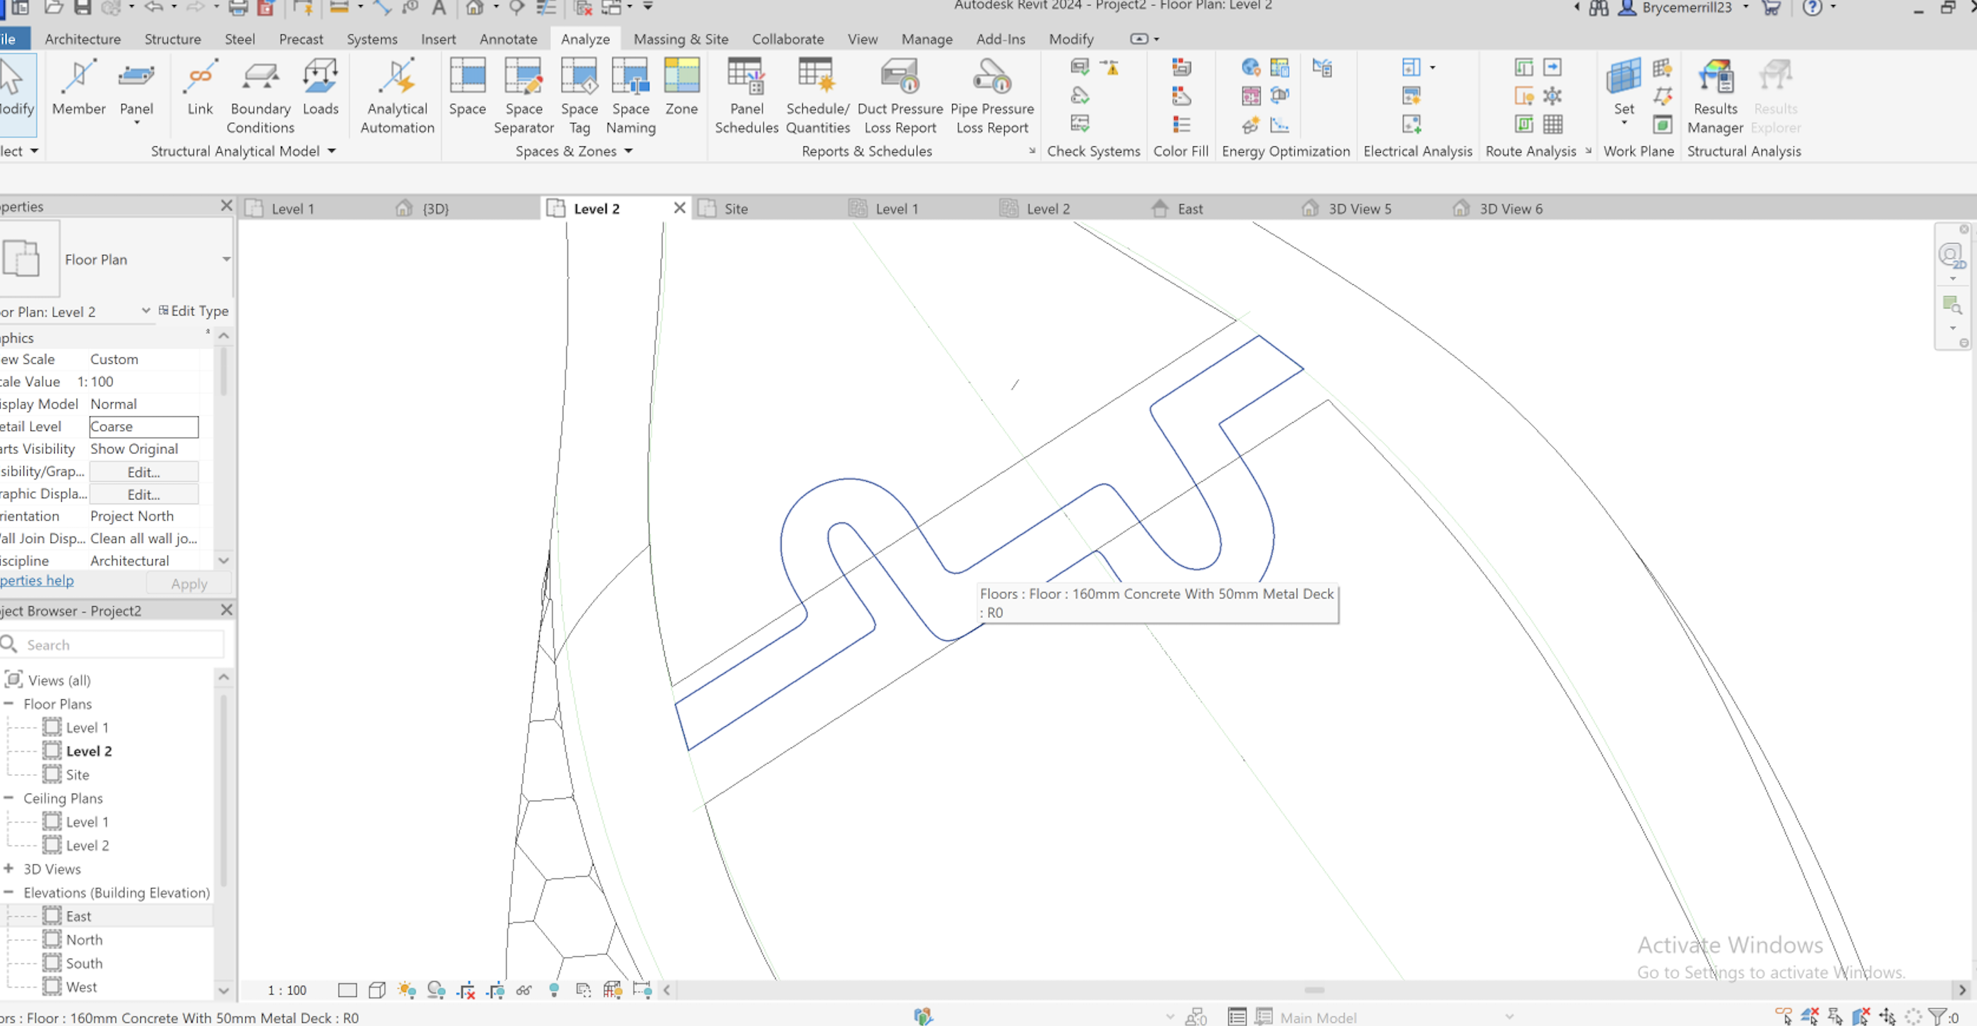Viewport: 1977px width, 1026px height.
Task: Close the Level 2 view tab
Action: pos(679,207)
